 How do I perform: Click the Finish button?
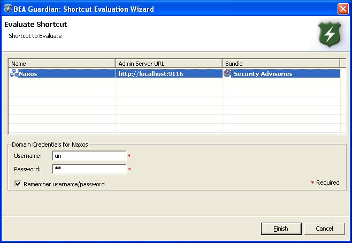[281, 229]
